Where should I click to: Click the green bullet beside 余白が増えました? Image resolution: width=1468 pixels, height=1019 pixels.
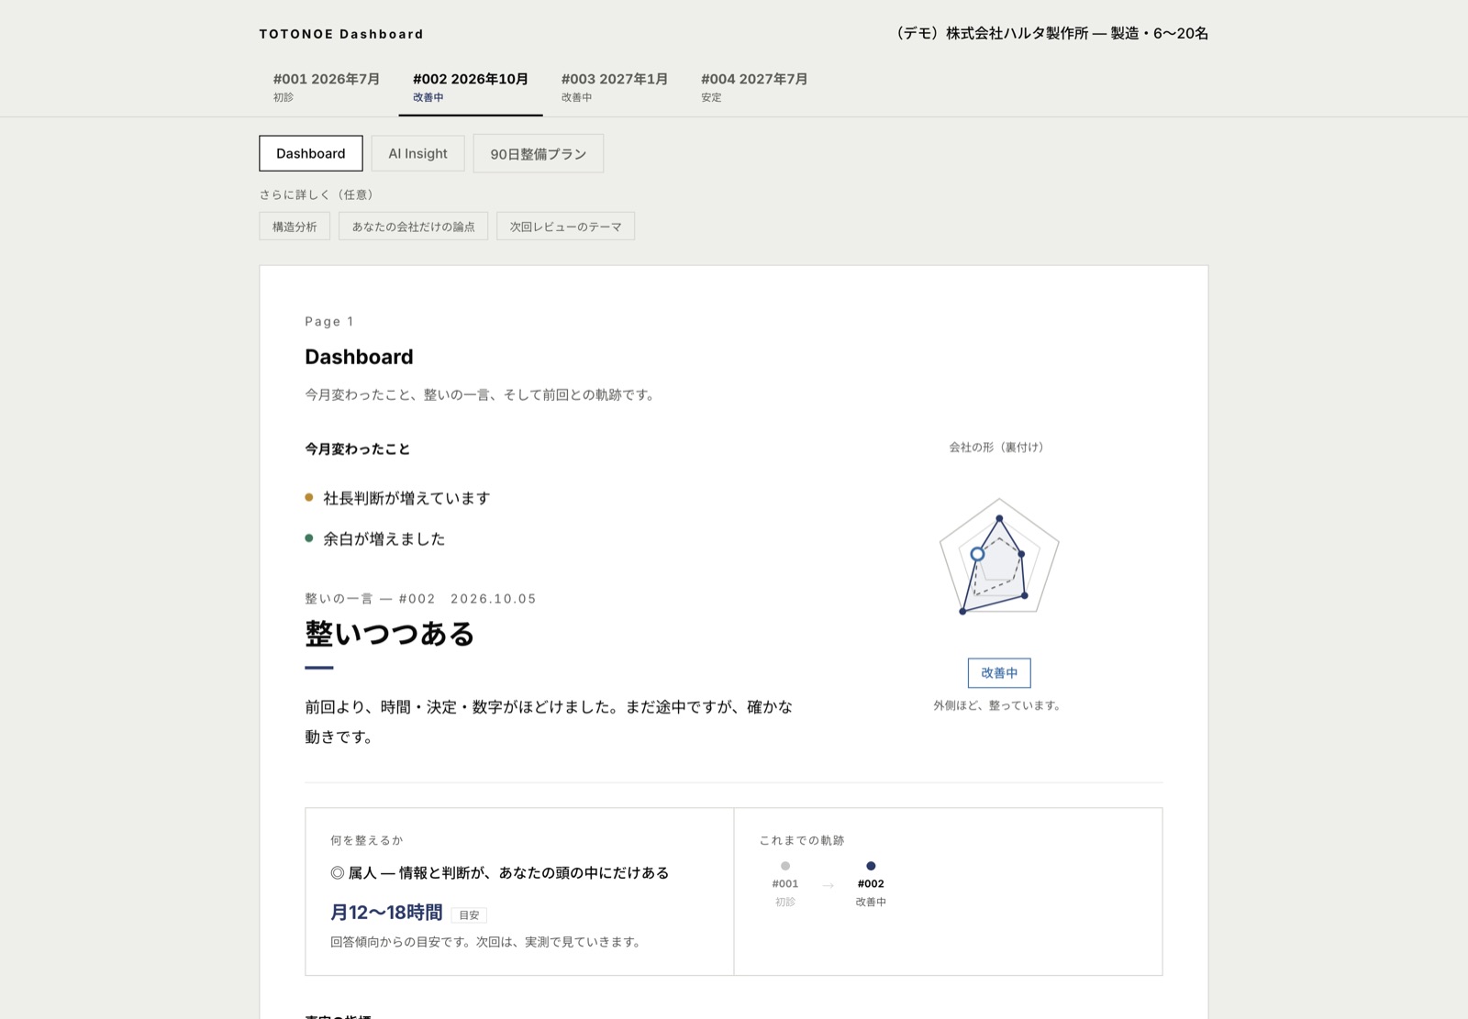tap(309, 538)
